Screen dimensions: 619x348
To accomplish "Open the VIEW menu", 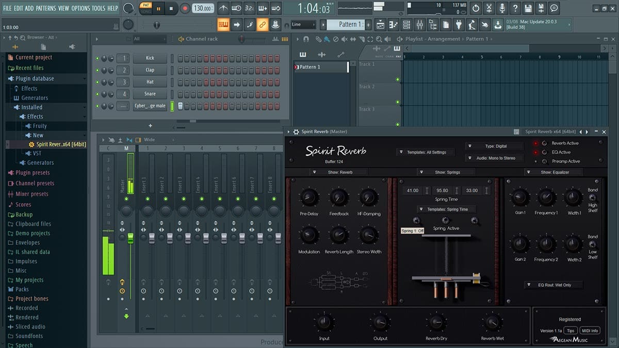I will (63, 8).
